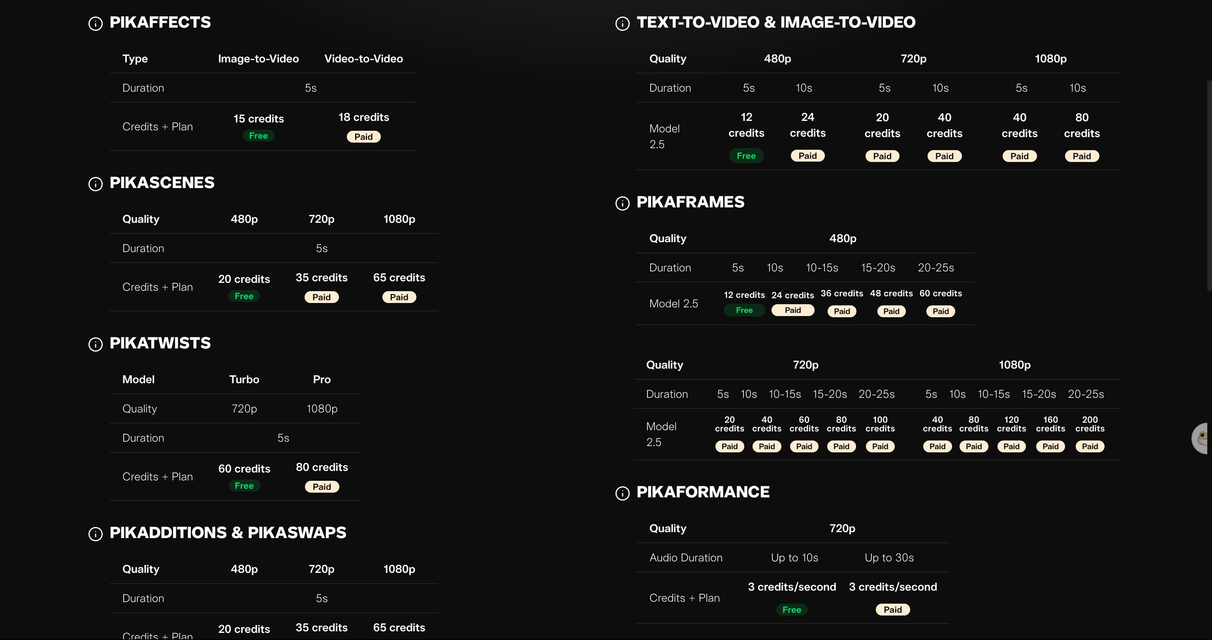The height and width of the screenshot is (640, 1212).
Task: Click the '18 credits' cell in Pikaffects
Action: point(364,117)
